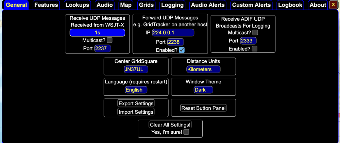The width and height of the screenshot is (340, 143).
Task: Click the Export Settings button
Action: click(136, 103)
